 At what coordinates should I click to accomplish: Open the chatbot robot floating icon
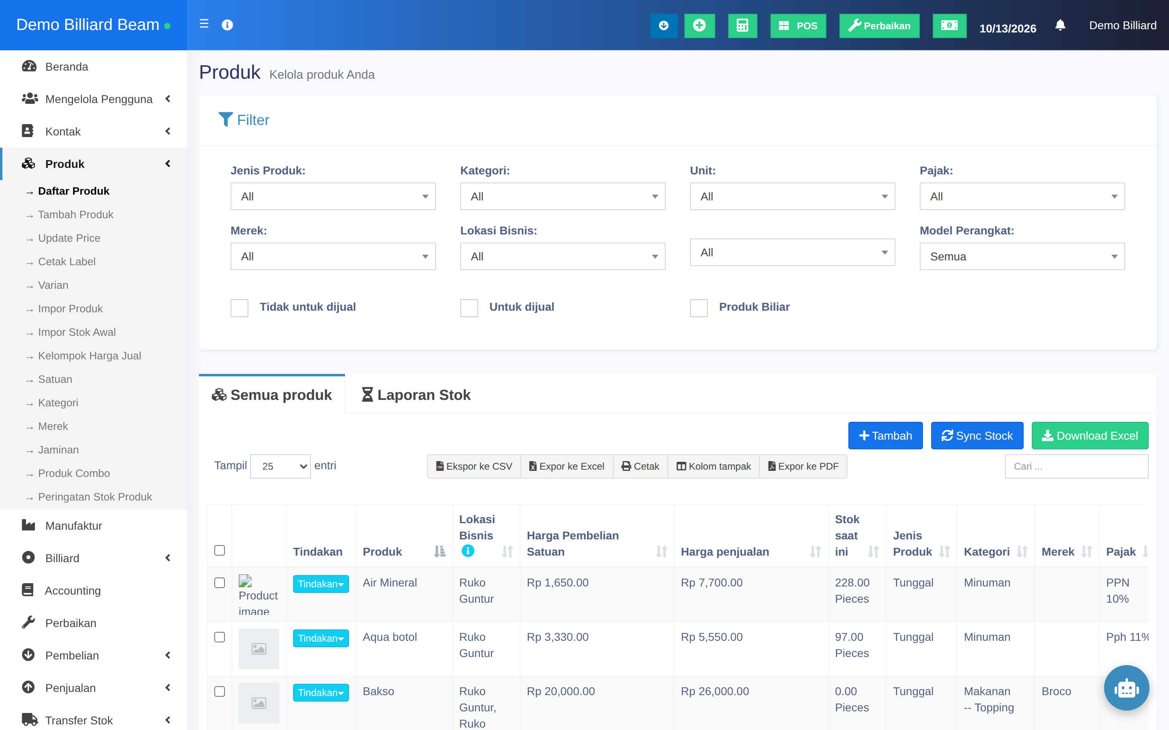pyautogui.click(x=1126, y=687)
